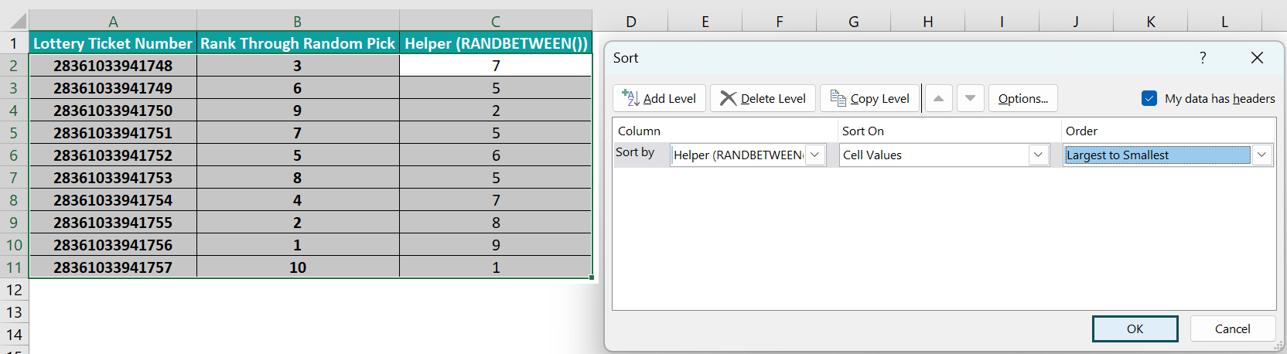Click rank cell showing 10

click(298, 267)
